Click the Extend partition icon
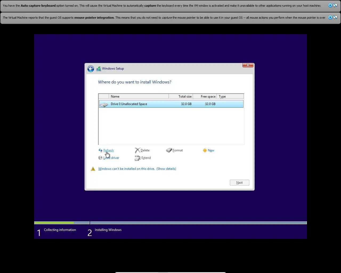Image resolution: width=341 pixels, height=273 pixels. [137, 158]
